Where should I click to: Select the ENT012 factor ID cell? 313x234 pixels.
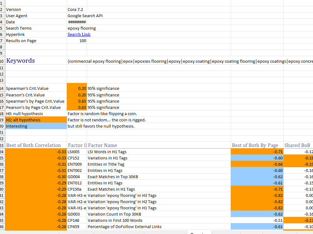(77, 183)
